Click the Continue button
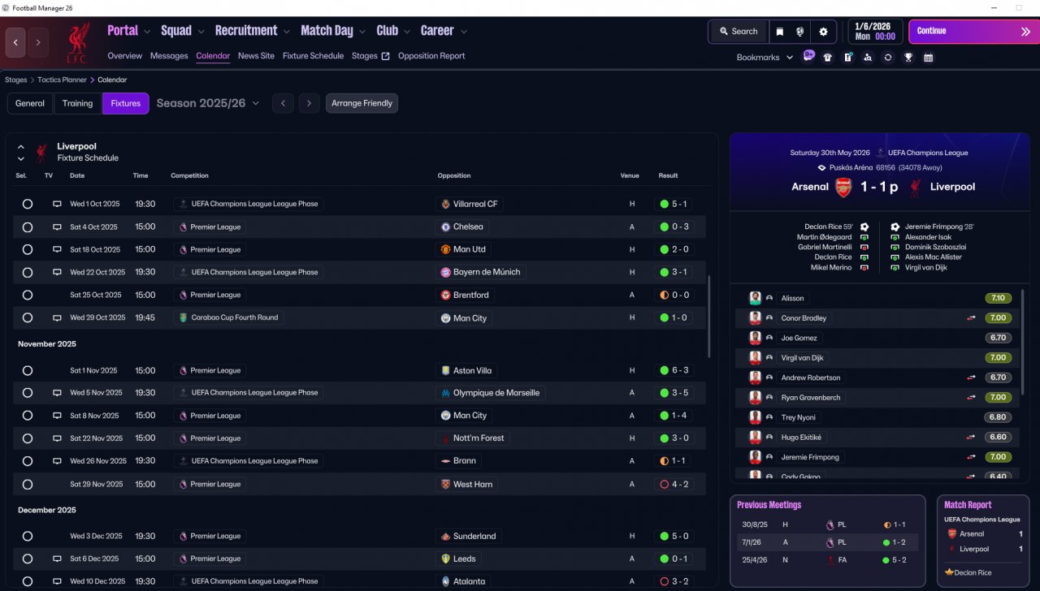 pyautogui.click(x=973, y=32)
